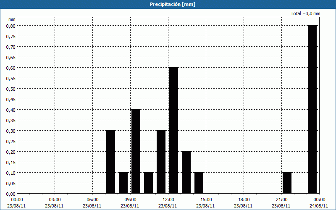336x210 pixels.
Task: Select the 06:00 time axis label
Action: click(92, 200)
